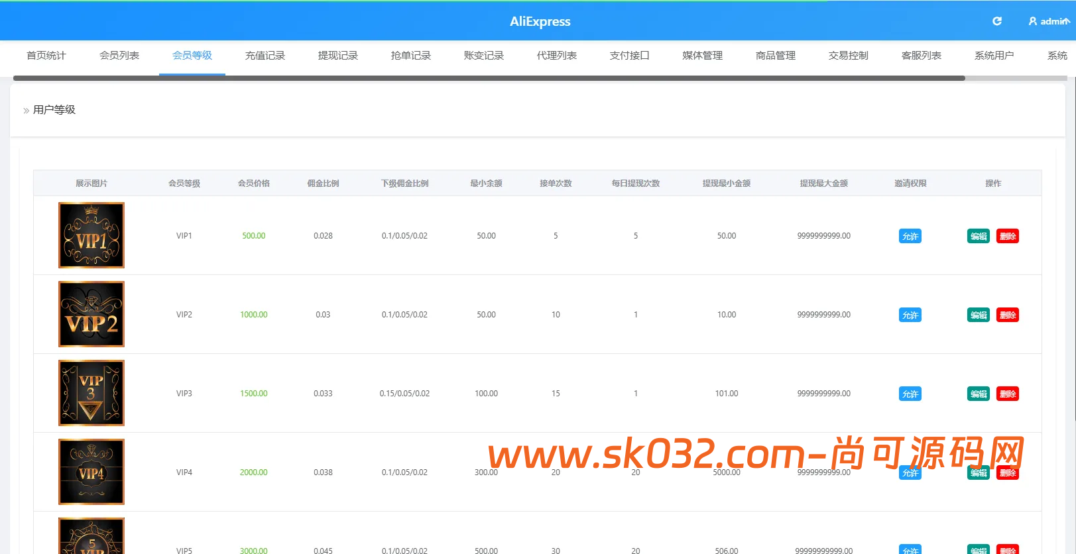
Task: Switch to 支付接口 tab
Action: (630, 56)
